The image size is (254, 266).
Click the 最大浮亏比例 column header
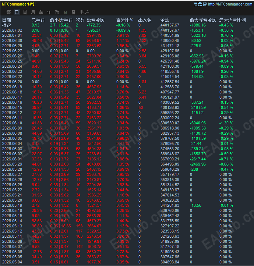232,20
